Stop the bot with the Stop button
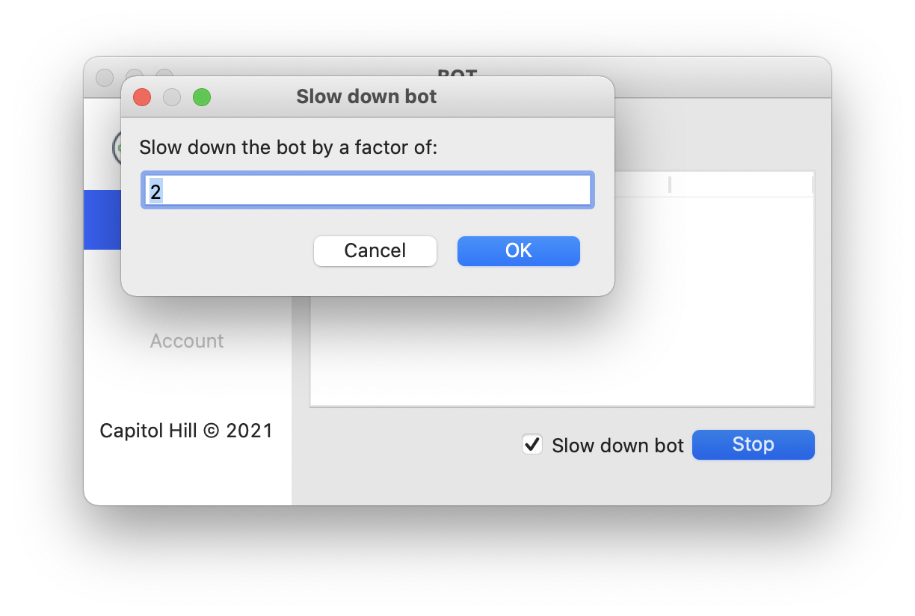915x616 pixels. pos(753,444)
